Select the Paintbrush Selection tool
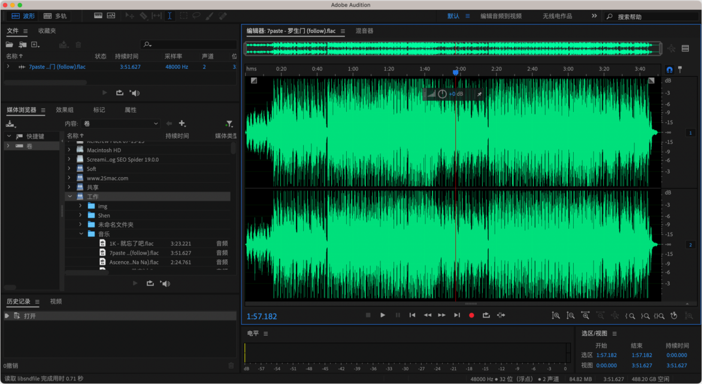This screenshot has width=702, height=384. tap(210, 16)
